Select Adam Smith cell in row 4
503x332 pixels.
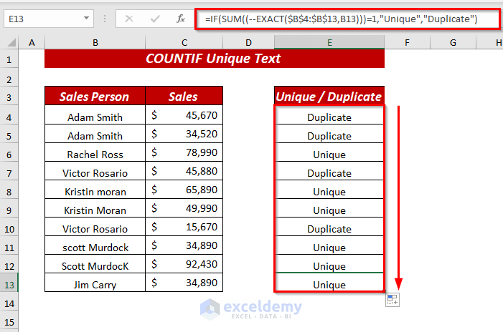(x=95, y=115)
